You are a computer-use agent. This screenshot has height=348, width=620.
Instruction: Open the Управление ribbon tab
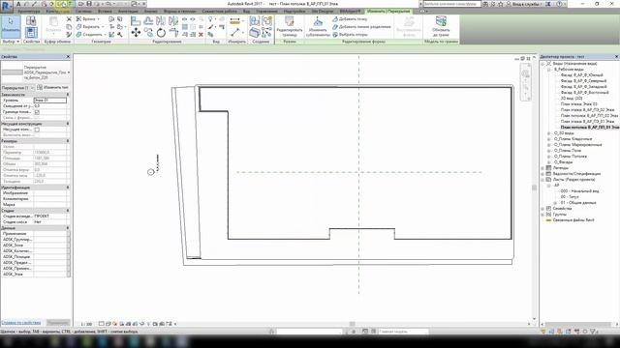pos(267,12)
